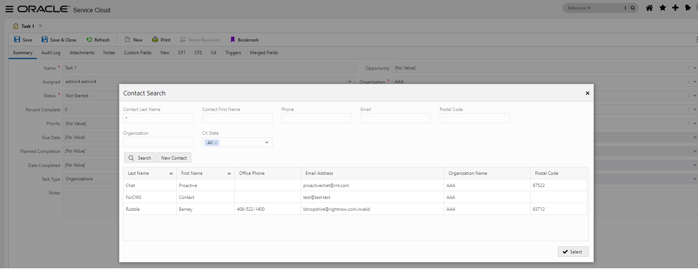
Task: Remove the All tag from CX State
Action: pos(216,143)
